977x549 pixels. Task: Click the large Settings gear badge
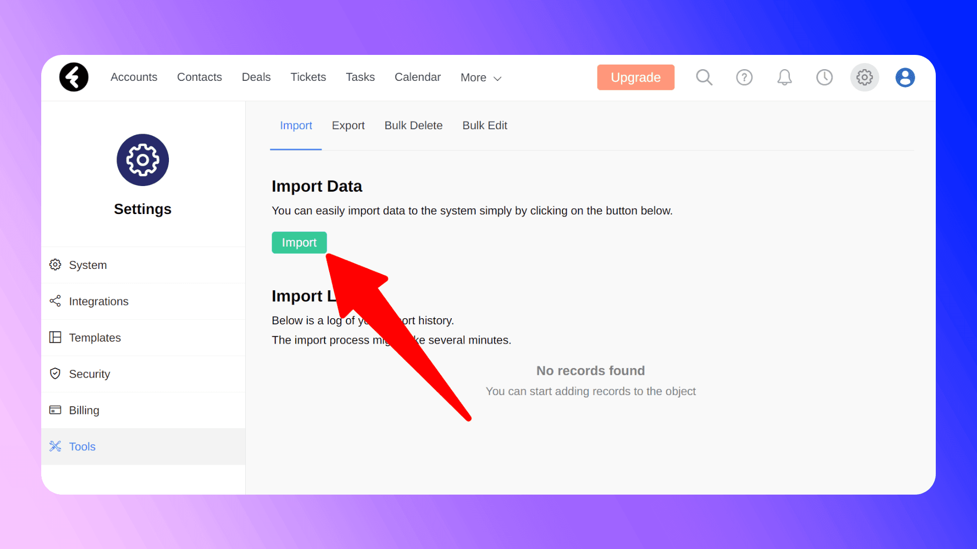(142, 160)
